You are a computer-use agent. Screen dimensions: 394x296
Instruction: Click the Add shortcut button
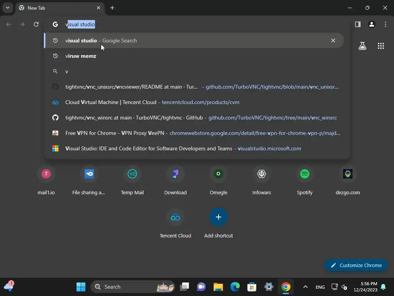click(219, 224)
